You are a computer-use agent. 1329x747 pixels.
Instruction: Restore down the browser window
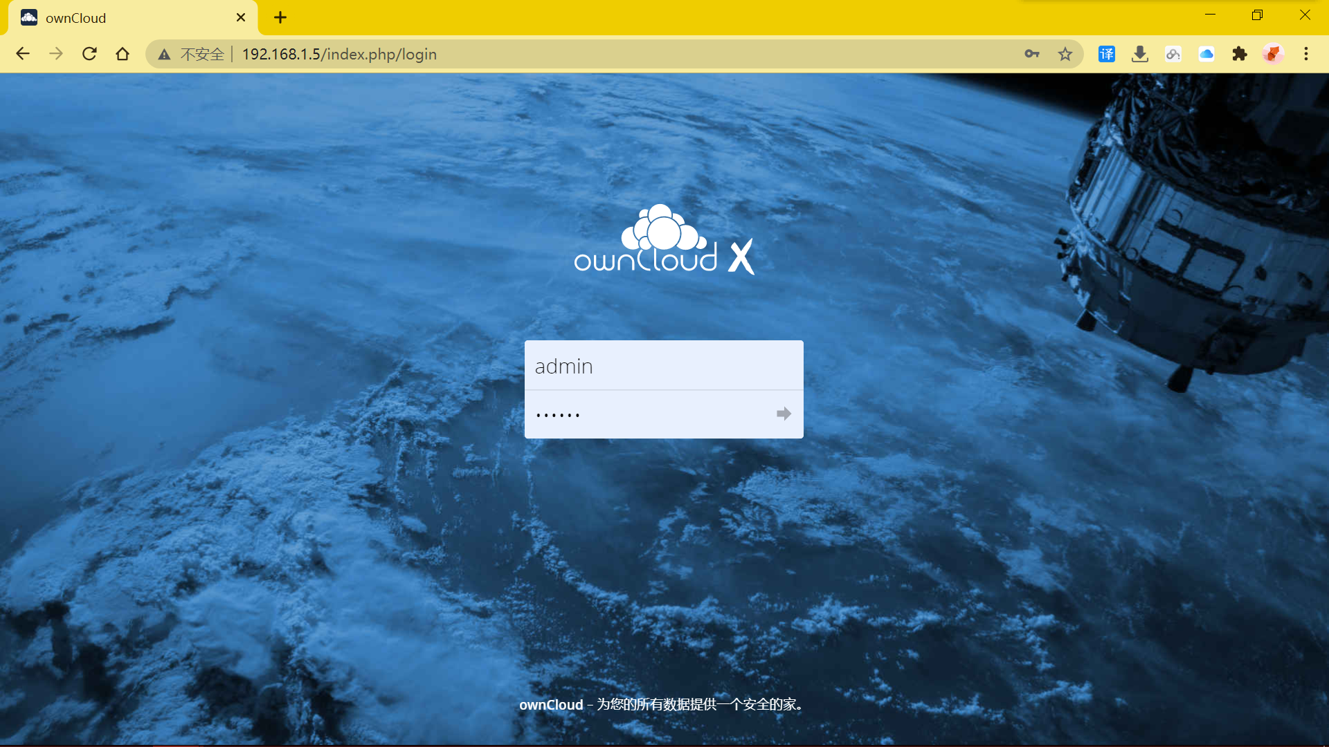pyautogui.click(x=1258, y=15)
